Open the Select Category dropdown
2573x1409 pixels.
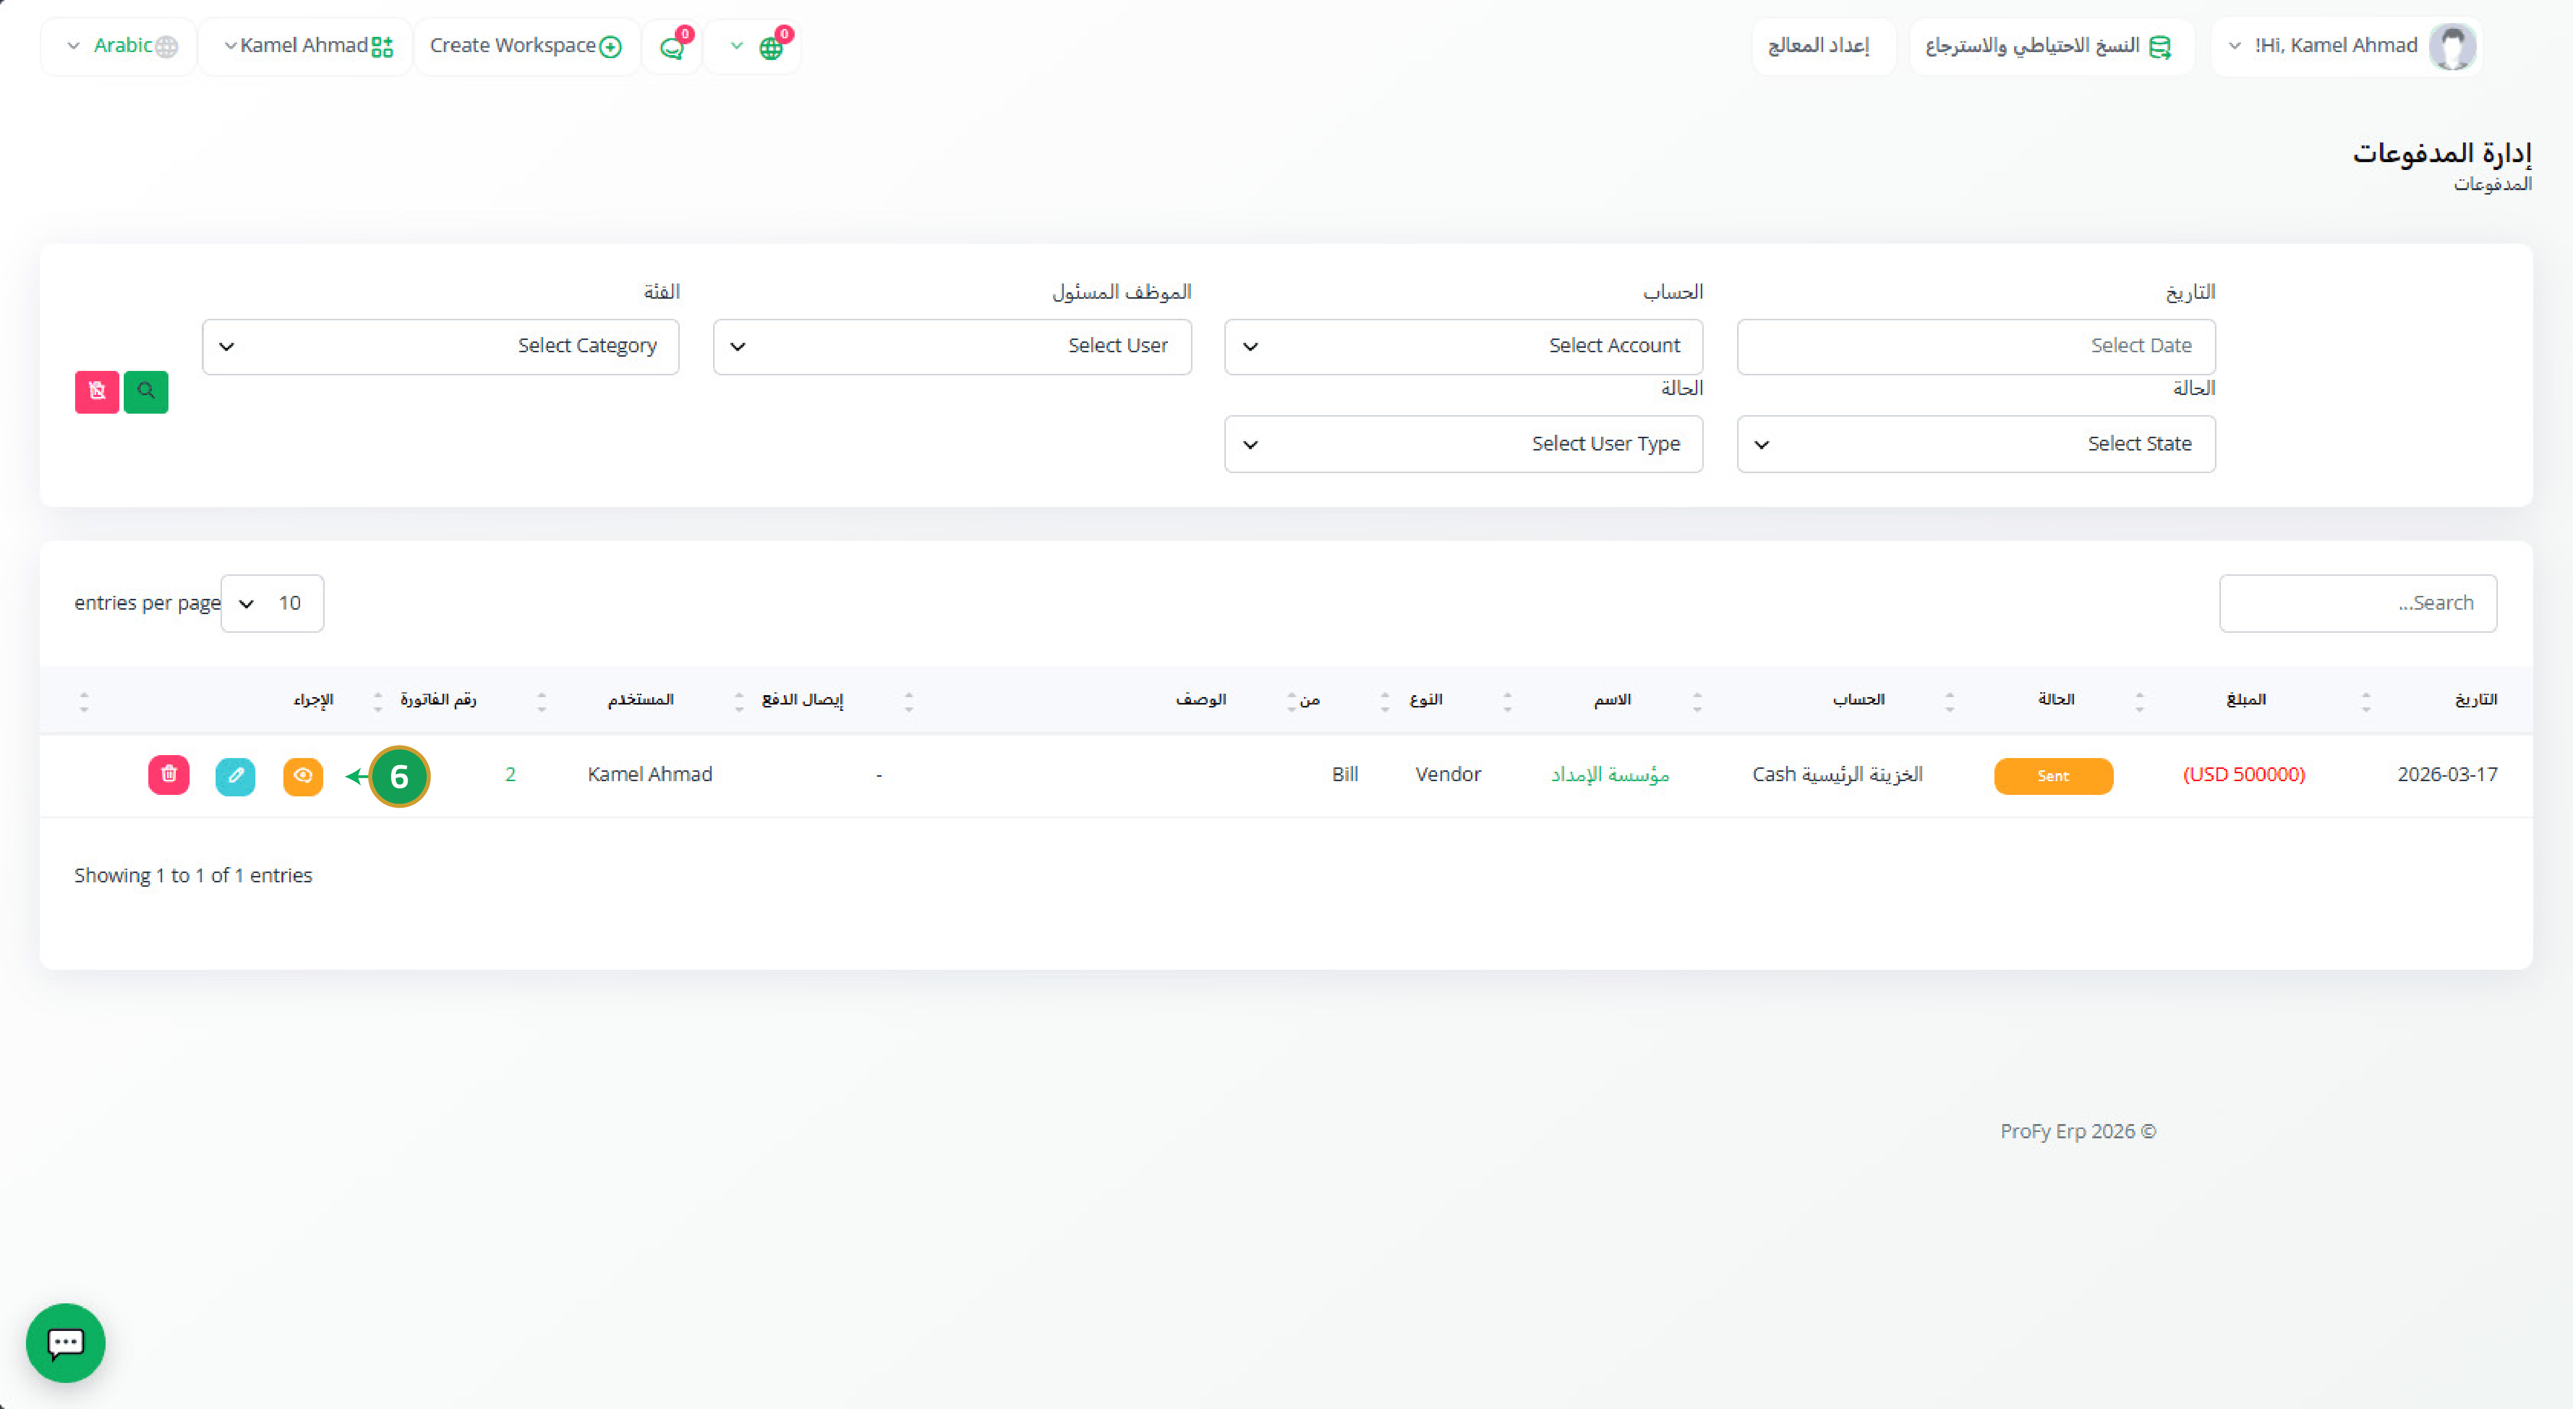(x=441, y=347)
